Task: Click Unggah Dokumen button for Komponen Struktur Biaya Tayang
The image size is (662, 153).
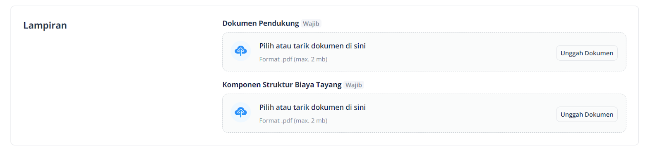Action: 587,114
